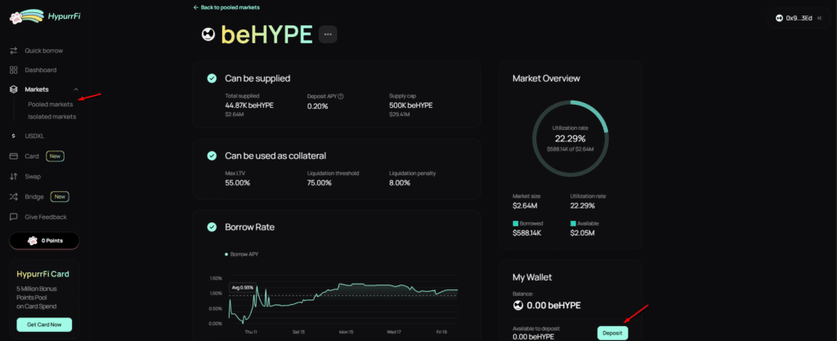Click the Deposit APY info icon
Screen dimensions: 837x341
coord(341,96)
